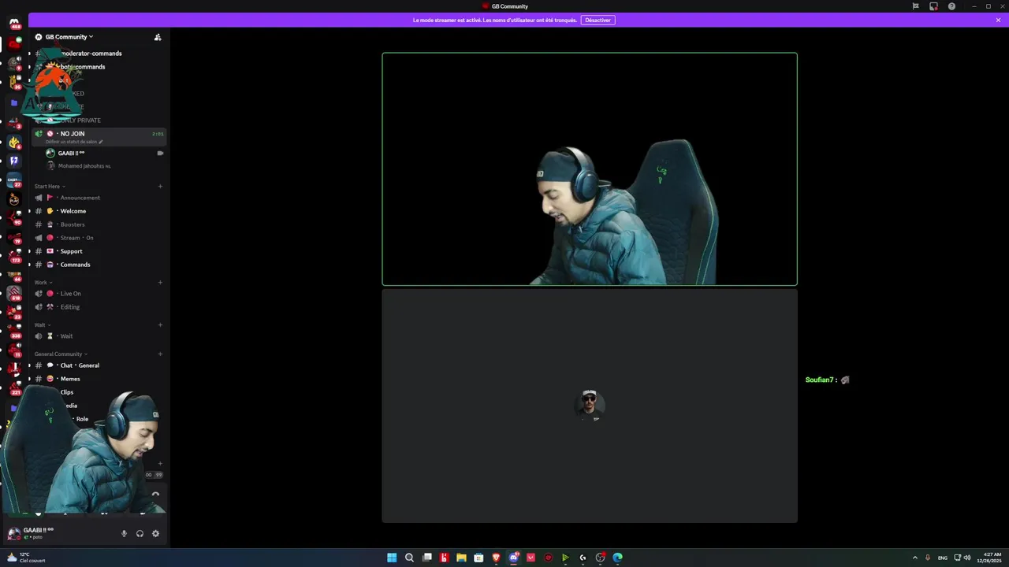The width and height of the screenshot is (1009, 567).
Task: Open the server with 338 badge
Action: click(x=14, y=332)
